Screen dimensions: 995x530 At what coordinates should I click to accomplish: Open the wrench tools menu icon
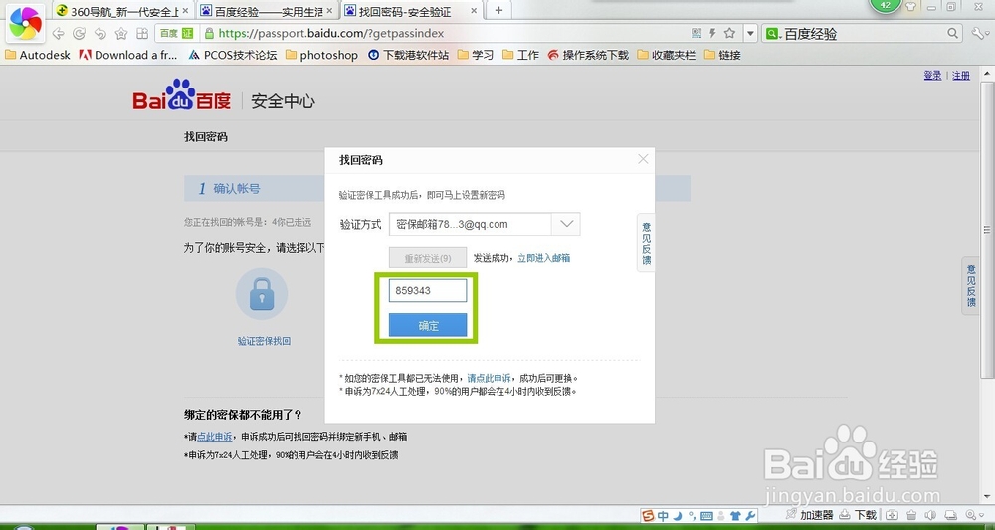click(978, 33)
